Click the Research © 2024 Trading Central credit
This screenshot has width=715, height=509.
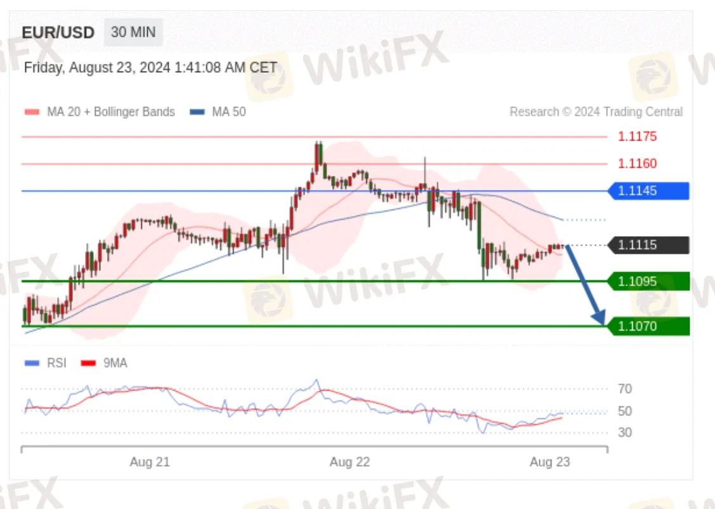(x=596, y=112)
